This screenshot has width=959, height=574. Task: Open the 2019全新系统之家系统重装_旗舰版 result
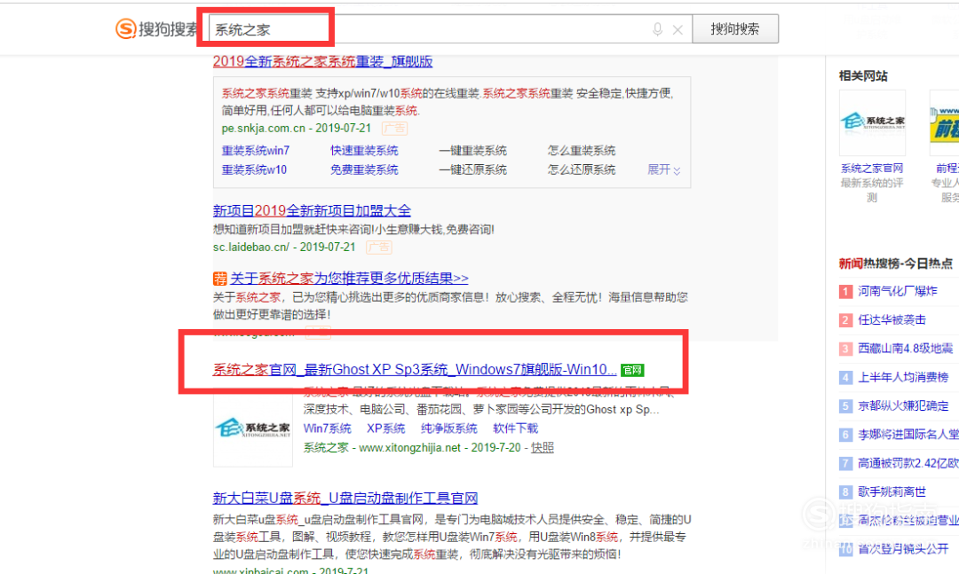click(323, 61)
